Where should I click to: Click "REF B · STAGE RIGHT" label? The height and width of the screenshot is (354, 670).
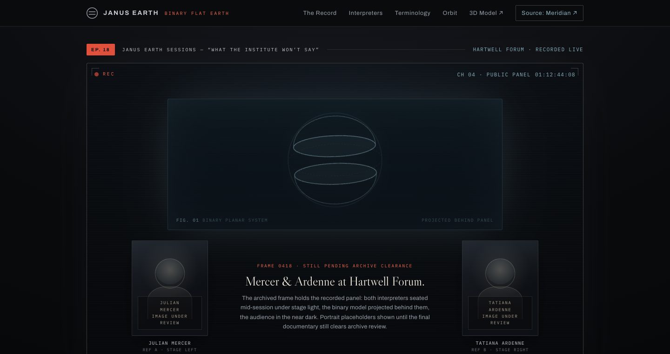pyautogui.click(x=500, y=350)
